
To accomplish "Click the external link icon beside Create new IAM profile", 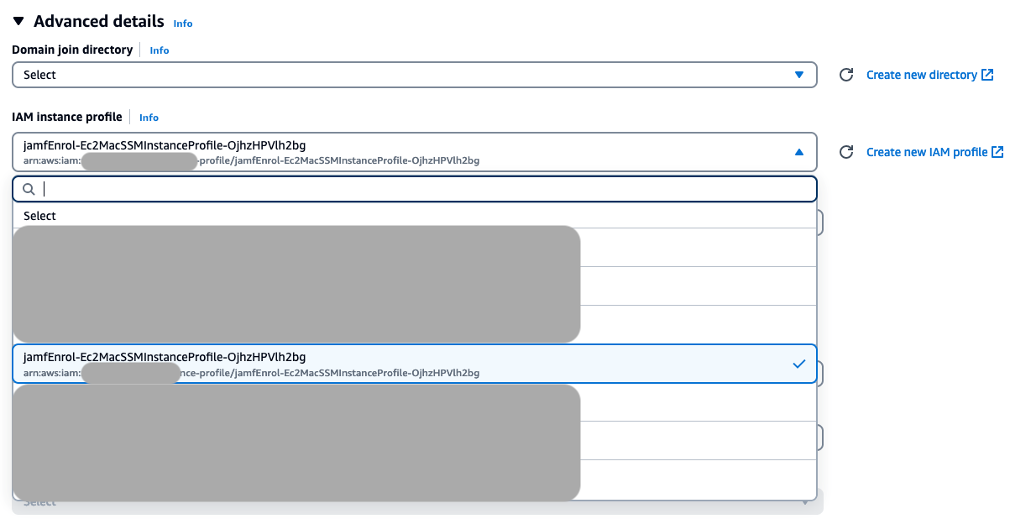I will click(997, 152).
